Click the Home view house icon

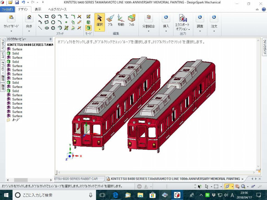[29, 17]
